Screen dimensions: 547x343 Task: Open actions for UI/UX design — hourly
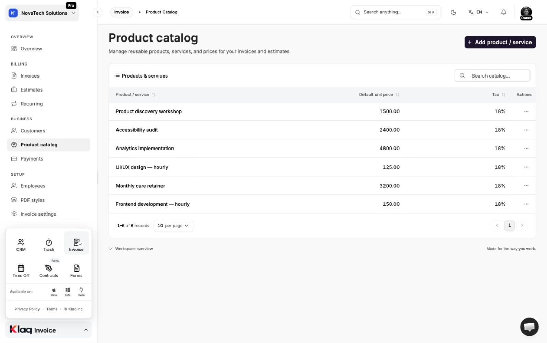pyautogui.click(x=526, y=167)
